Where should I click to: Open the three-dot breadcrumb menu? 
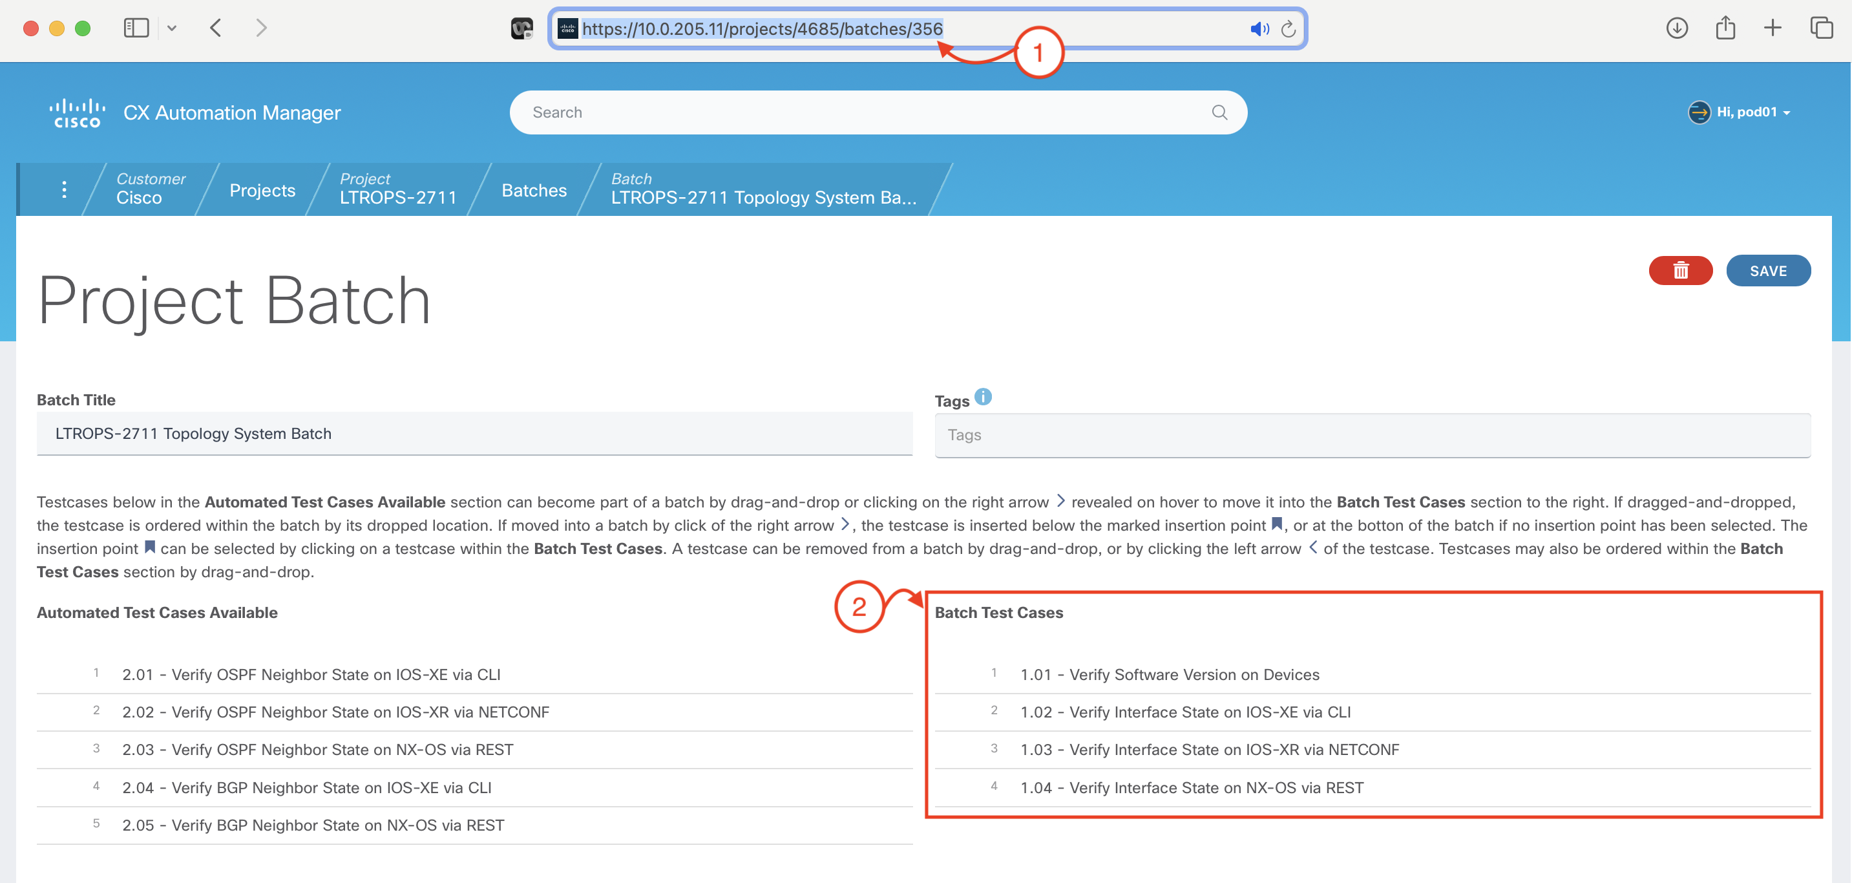(x=64, y=189)
